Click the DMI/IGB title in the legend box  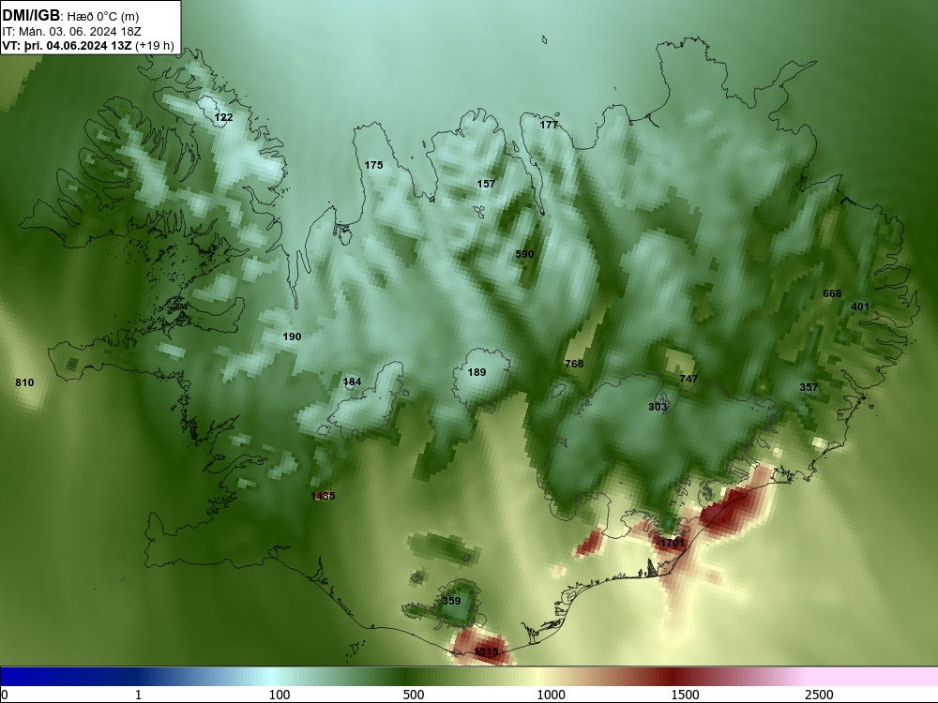[31, 16]
